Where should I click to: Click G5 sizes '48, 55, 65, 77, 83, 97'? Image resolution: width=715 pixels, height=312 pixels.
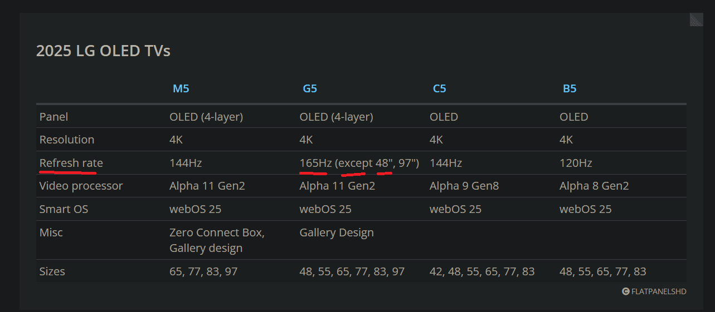point(352,271)
